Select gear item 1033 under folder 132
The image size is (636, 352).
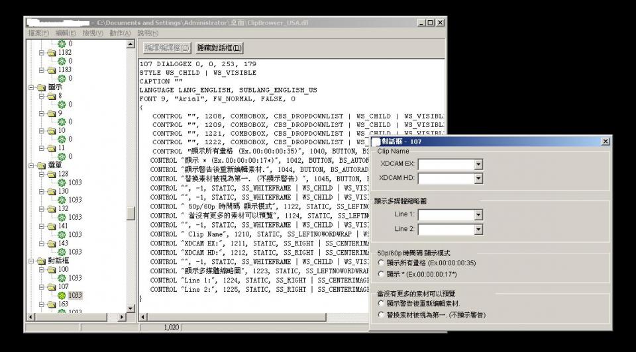pyautogui.click(x=62, y=218)
